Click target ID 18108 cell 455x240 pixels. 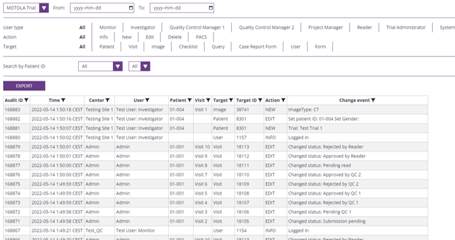pyautogui.click(x=249, y=193)
